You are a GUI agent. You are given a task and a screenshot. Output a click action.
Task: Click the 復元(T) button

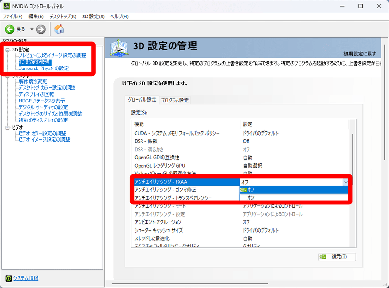337,257
